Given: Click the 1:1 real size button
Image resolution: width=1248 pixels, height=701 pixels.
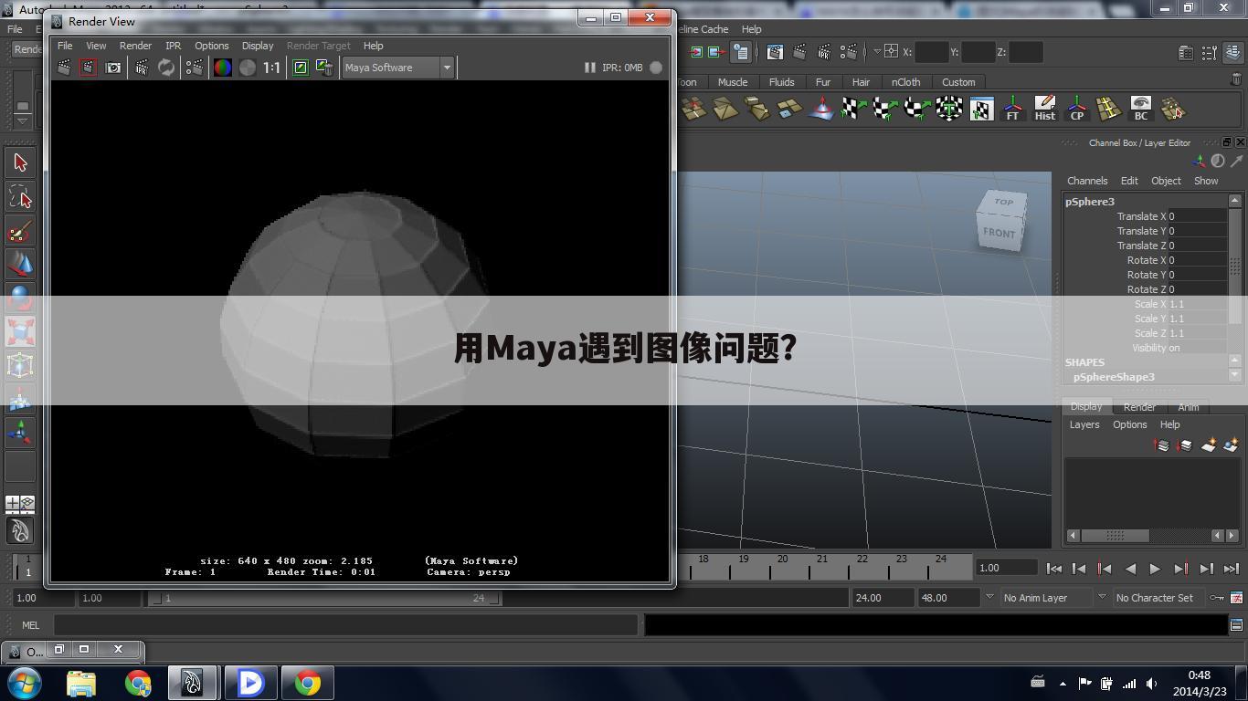Looking at the screenshot, I should tap(272, 68).
